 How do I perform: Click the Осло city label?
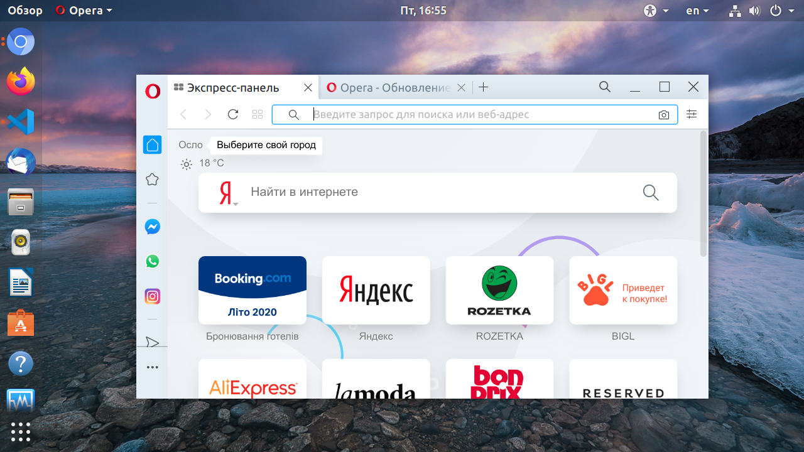point(190,145)
